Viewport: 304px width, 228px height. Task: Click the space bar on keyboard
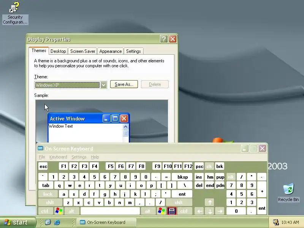110,211
